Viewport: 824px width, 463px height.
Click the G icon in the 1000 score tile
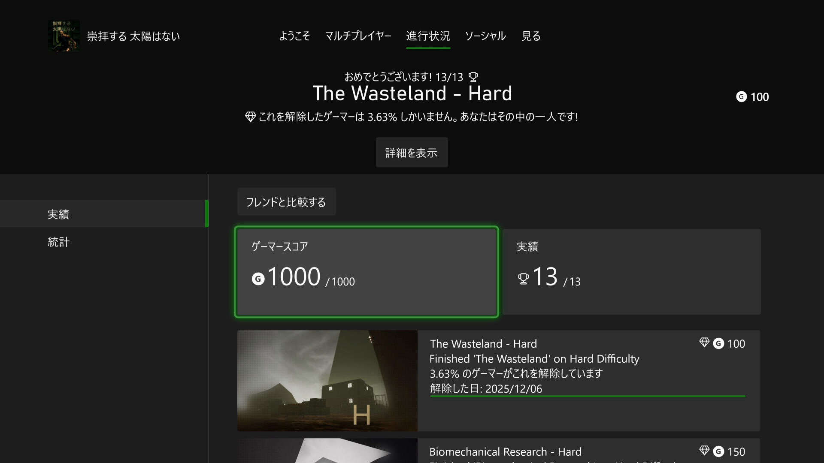point(258,279)
